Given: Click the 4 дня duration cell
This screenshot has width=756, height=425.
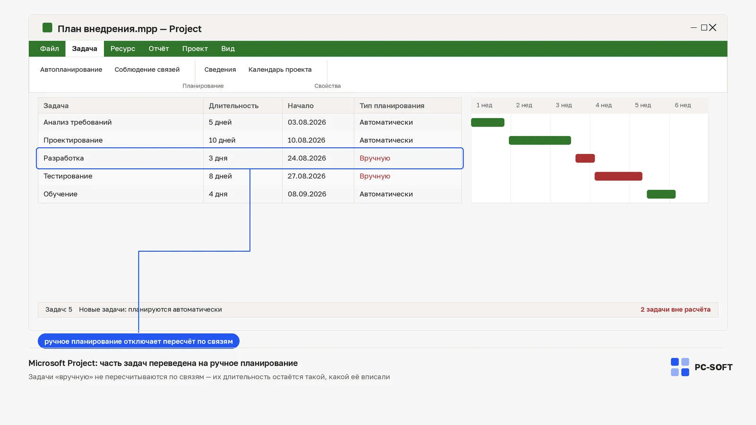Looking at the screenshot, I should [x=218, y=194].
